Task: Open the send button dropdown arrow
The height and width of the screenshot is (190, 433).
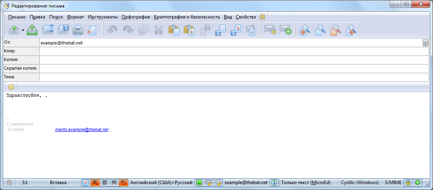Action: tap(23, 30)
